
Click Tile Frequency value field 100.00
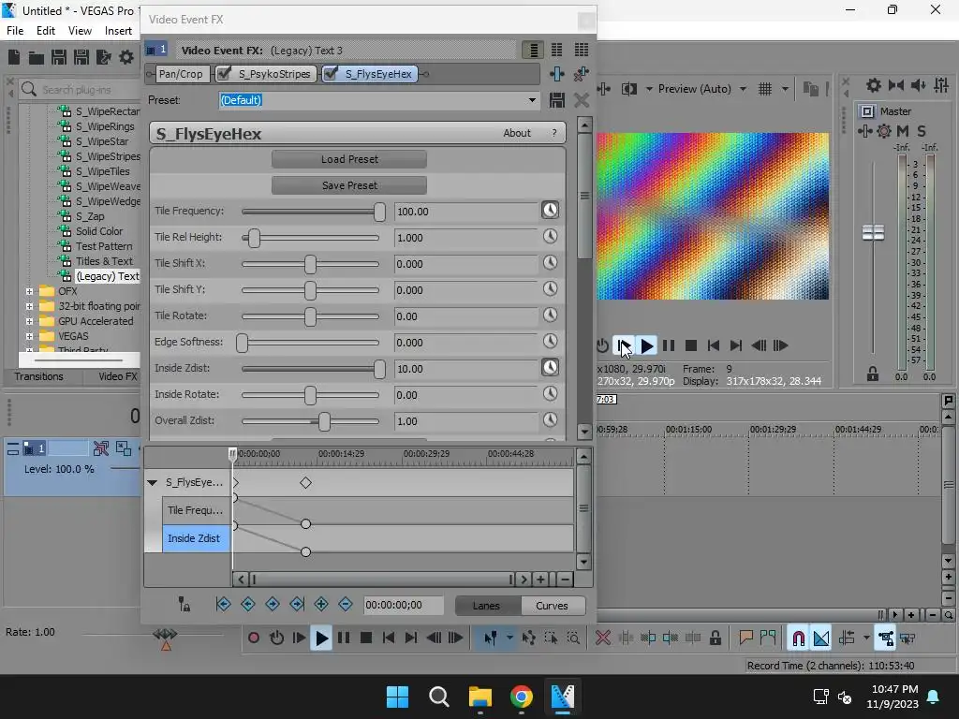click(465, 212)
